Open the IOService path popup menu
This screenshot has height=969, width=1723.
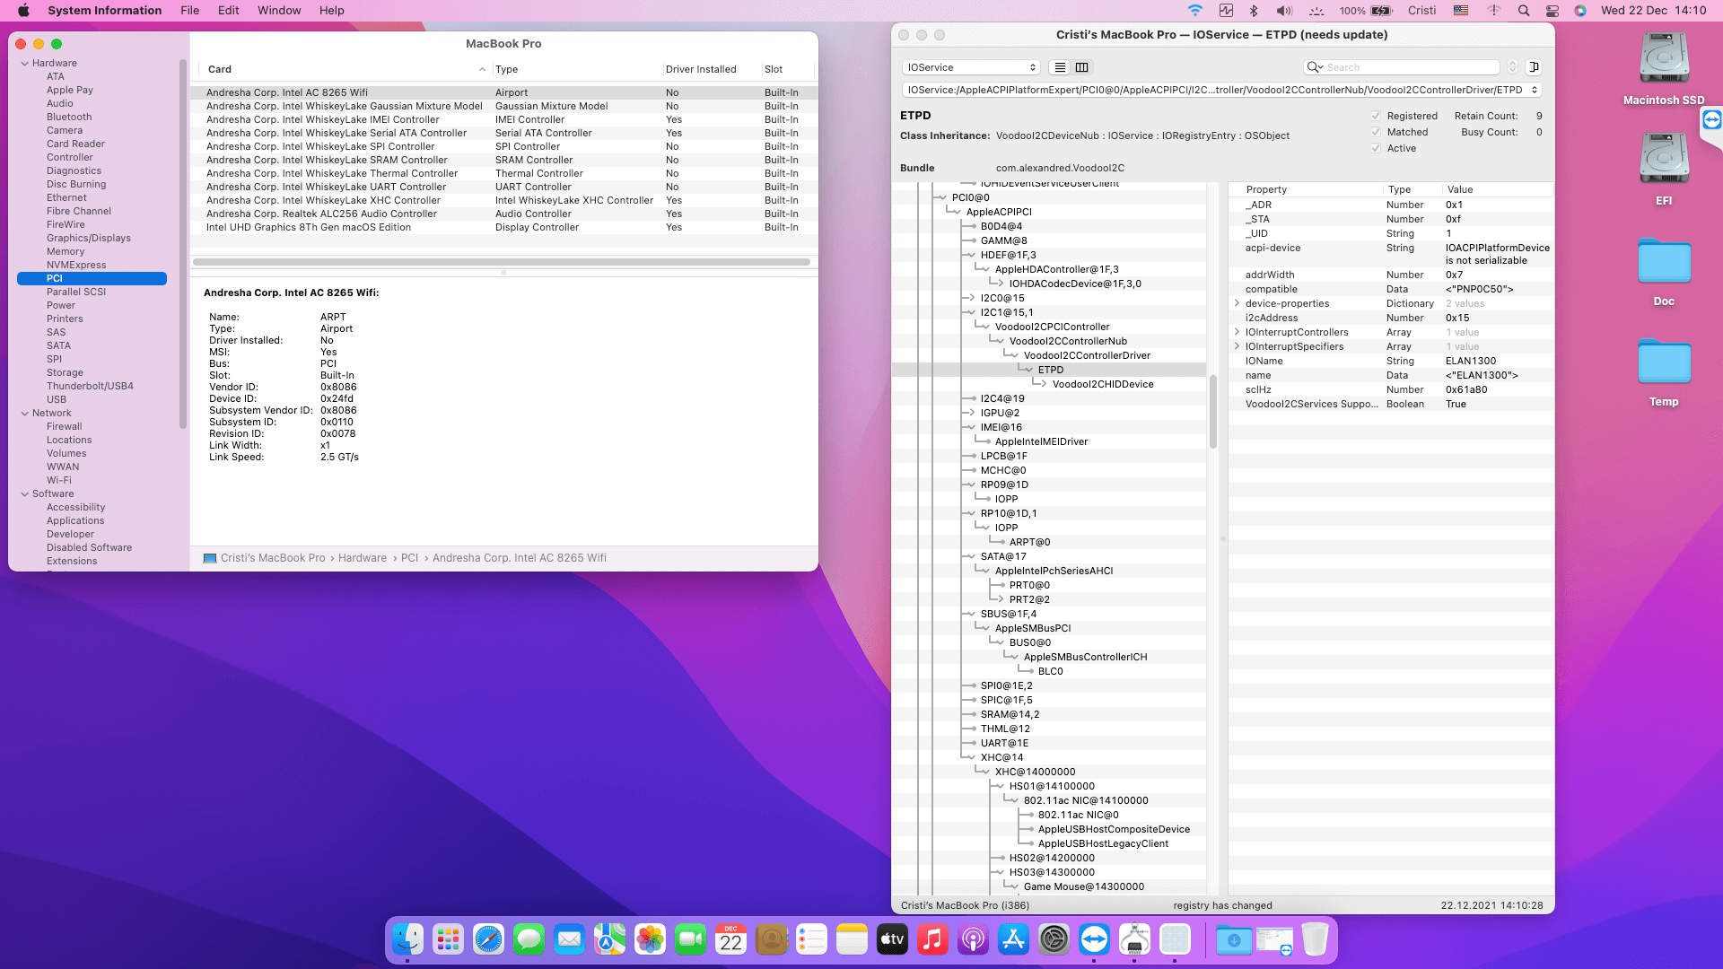(1222, 90)
